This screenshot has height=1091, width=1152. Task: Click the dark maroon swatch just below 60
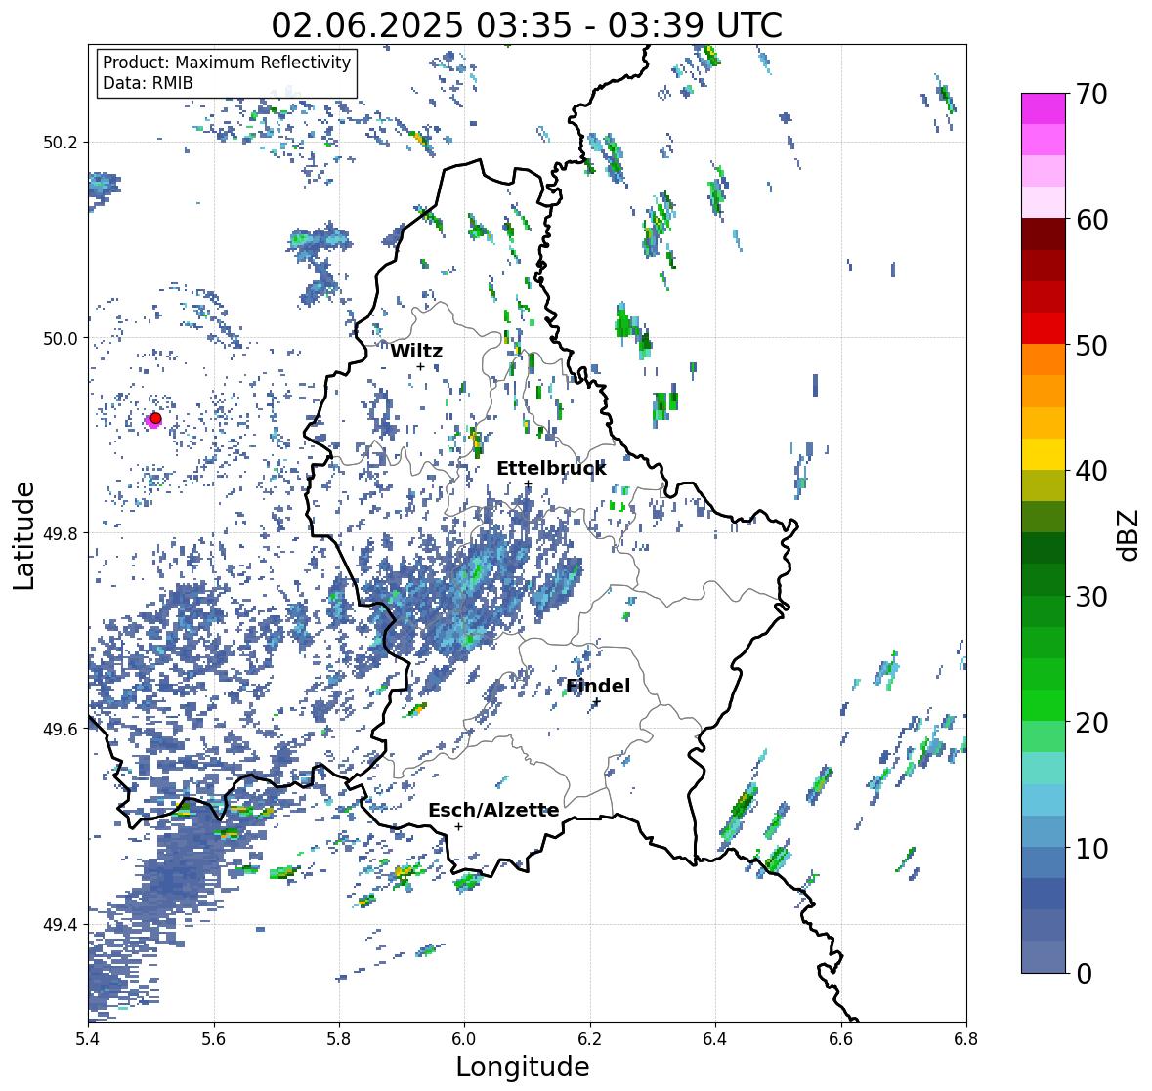coord(1044,234)
